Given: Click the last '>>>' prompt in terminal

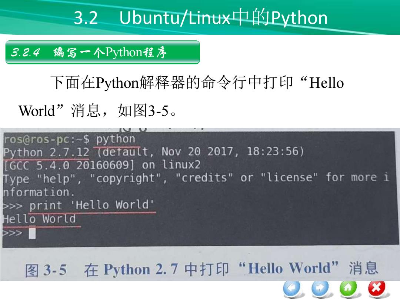Looking at the screenshot, I should pyautogui.click(x=12, y=233).
